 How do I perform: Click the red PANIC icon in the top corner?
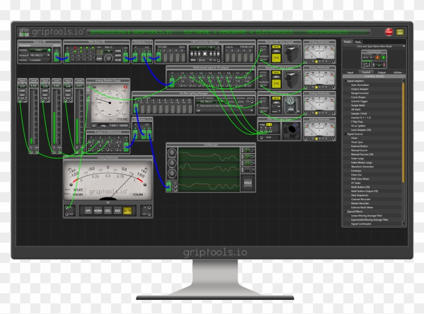pyautogui.click(x=389, y=32)
